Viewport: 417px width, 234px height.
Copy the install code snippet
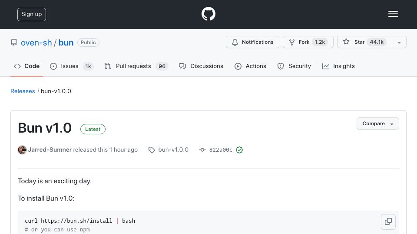[x=388, y=221]
